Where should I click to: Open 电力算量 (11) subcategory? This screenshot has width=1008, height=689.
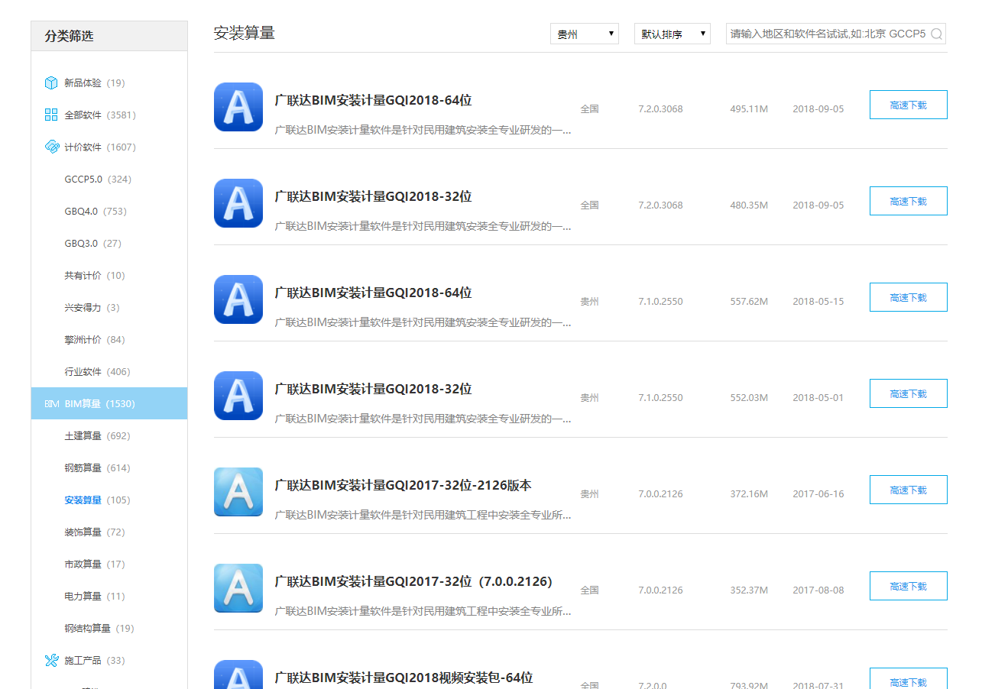95,596
